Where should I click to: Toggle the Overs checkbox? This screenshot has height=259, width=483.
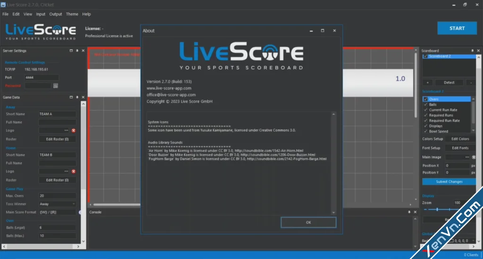[426, 99]
